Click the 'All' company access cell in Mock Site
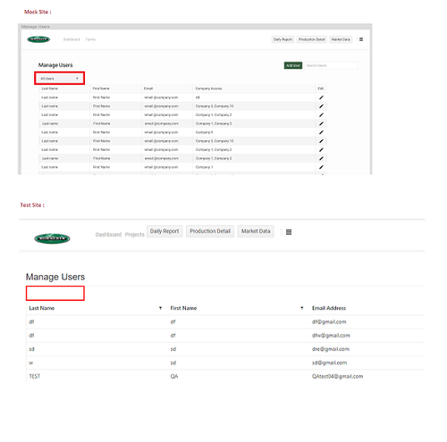 point(198,97)
